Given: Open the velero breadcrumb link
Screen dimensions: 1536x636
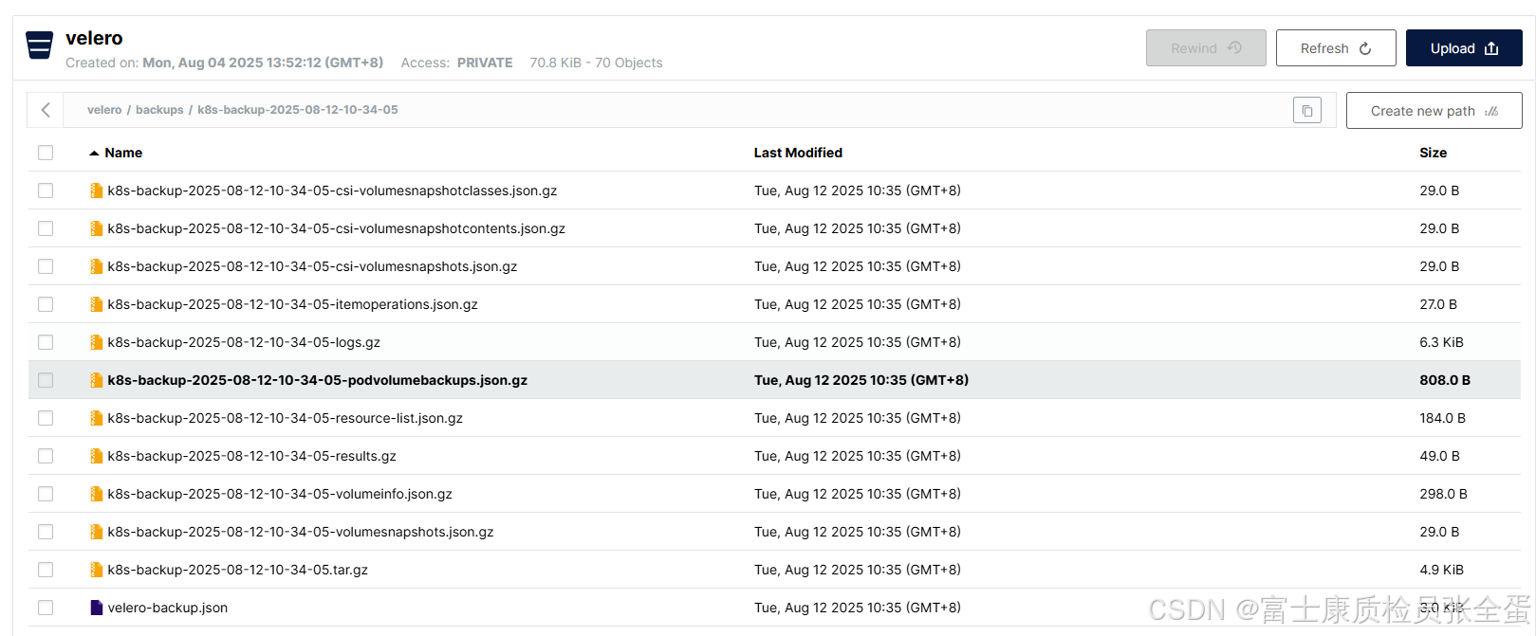Looking at the screenshot, I should tap(104, 110).
